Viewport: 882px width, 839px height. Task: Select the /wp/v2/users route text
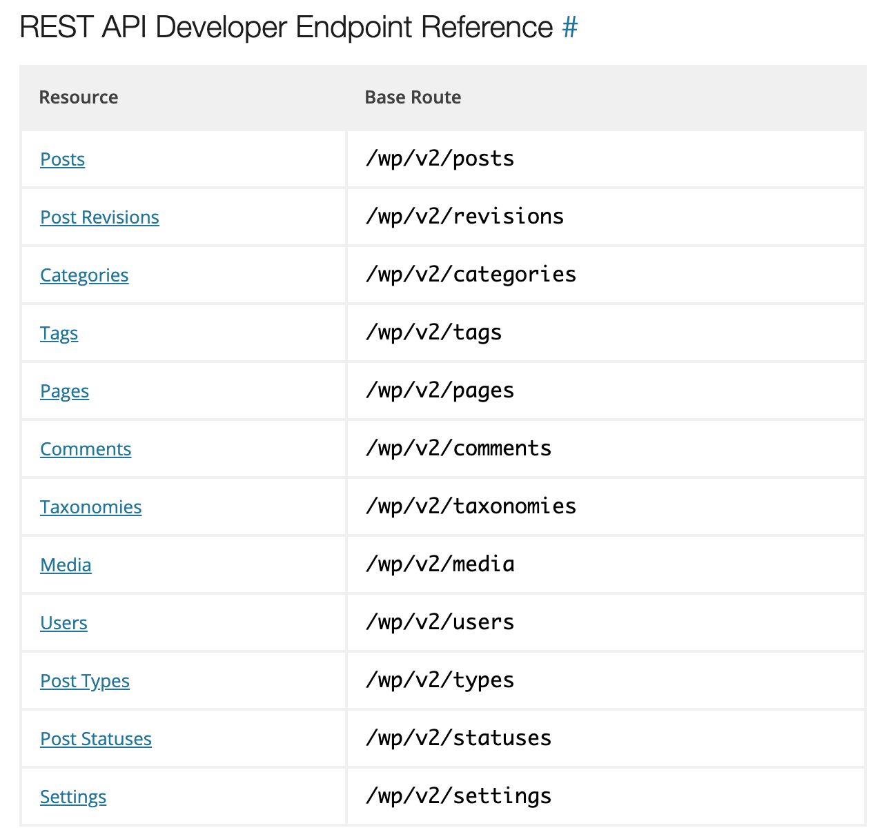click(440, 622)
